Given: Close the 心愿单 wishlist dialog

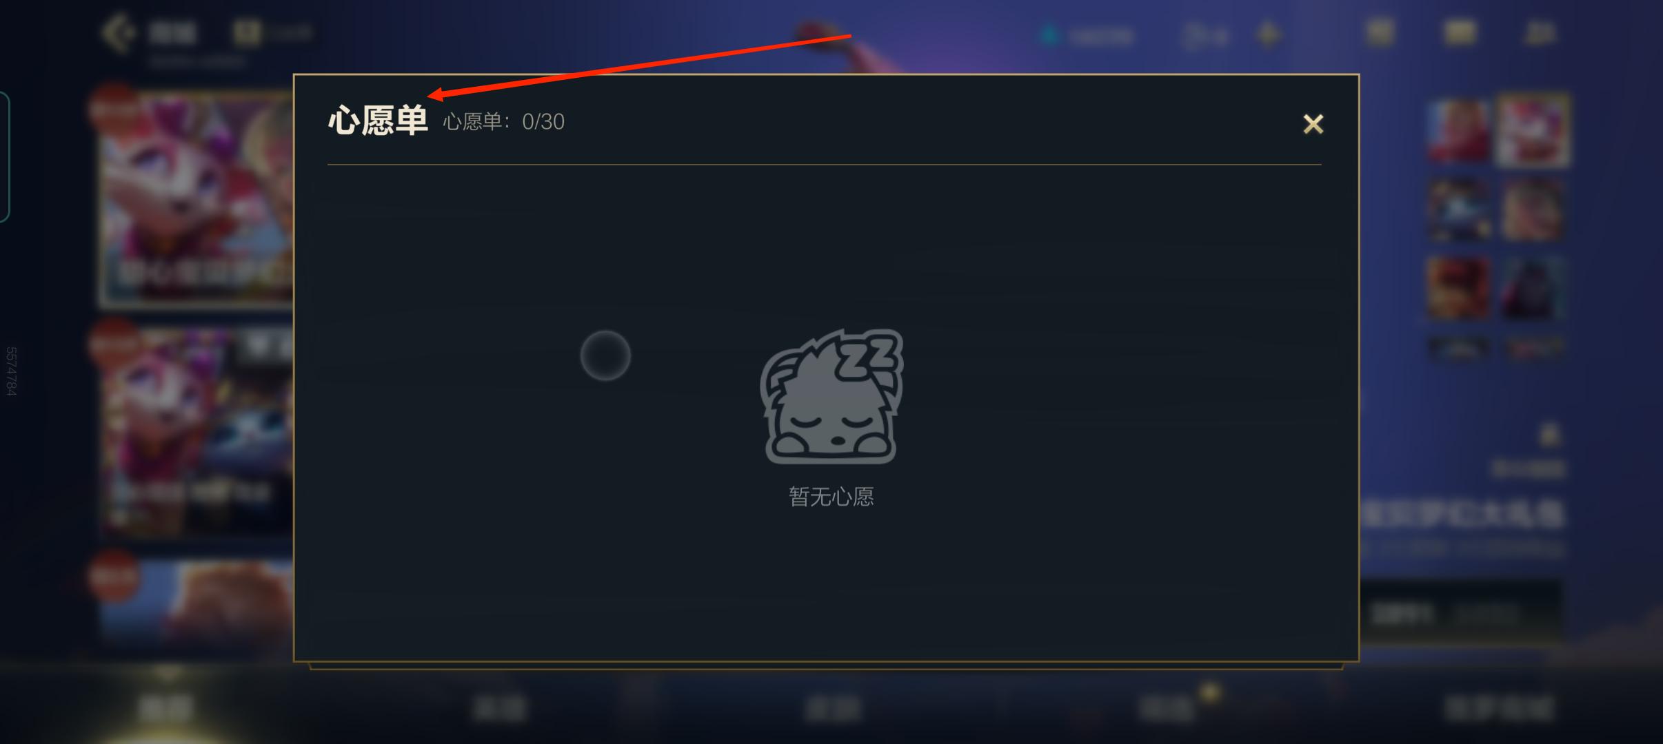Looking at the screenshot, I should (1313, 124).
